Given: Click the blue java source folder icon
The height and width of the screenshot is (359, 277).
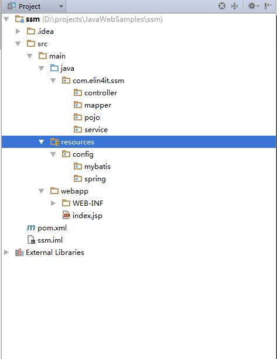Looking at the screenshot, I should coord(54,68).
